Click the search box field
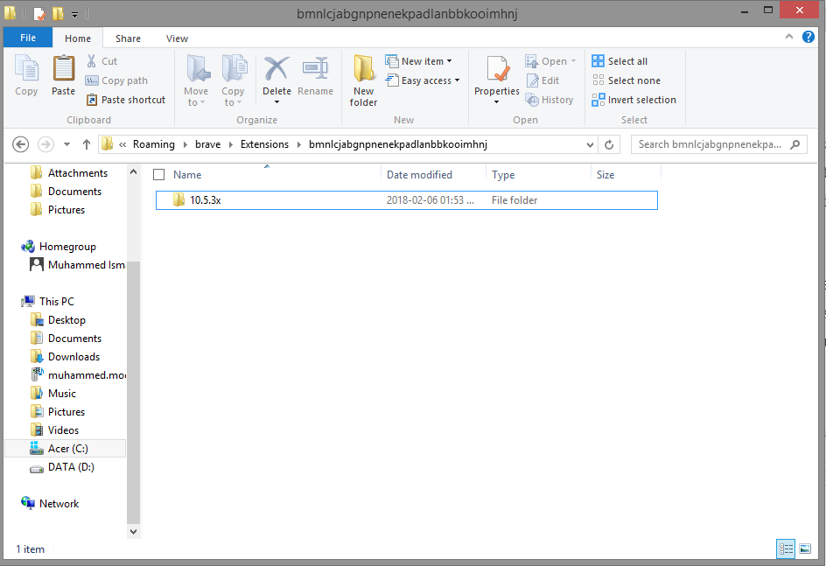This screenshot has width=826, height=566. pos(718,144)
